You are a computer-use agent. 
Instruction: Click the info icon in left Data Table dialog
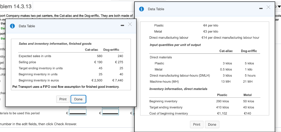point(12,26)
